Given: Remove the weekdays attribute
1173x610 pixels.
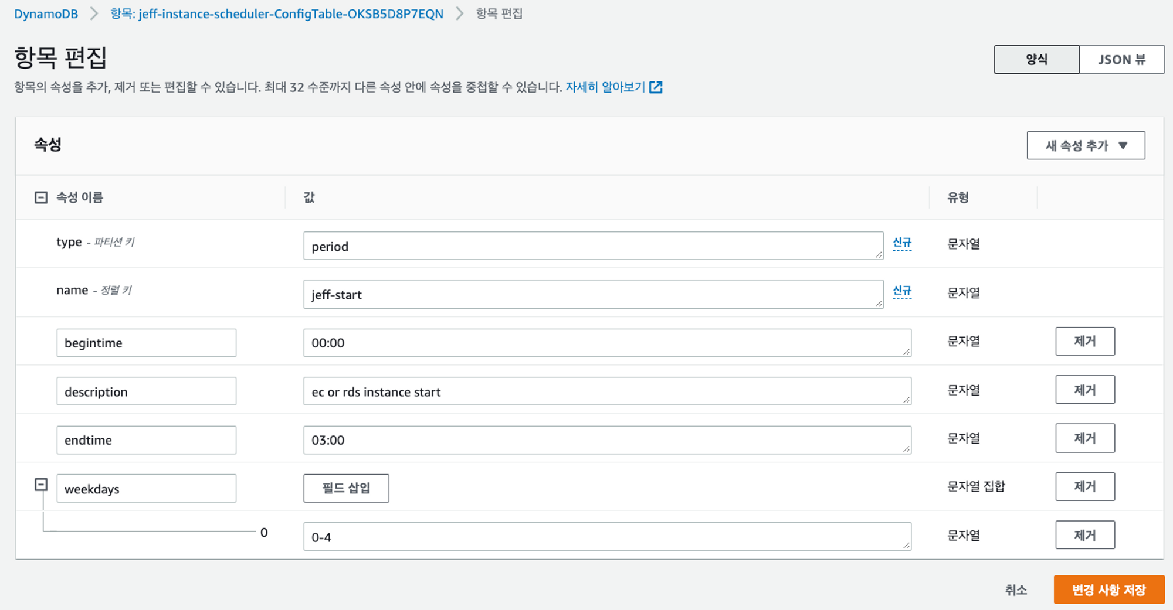Looking at the screenshot, I should tap(1085, 486).
